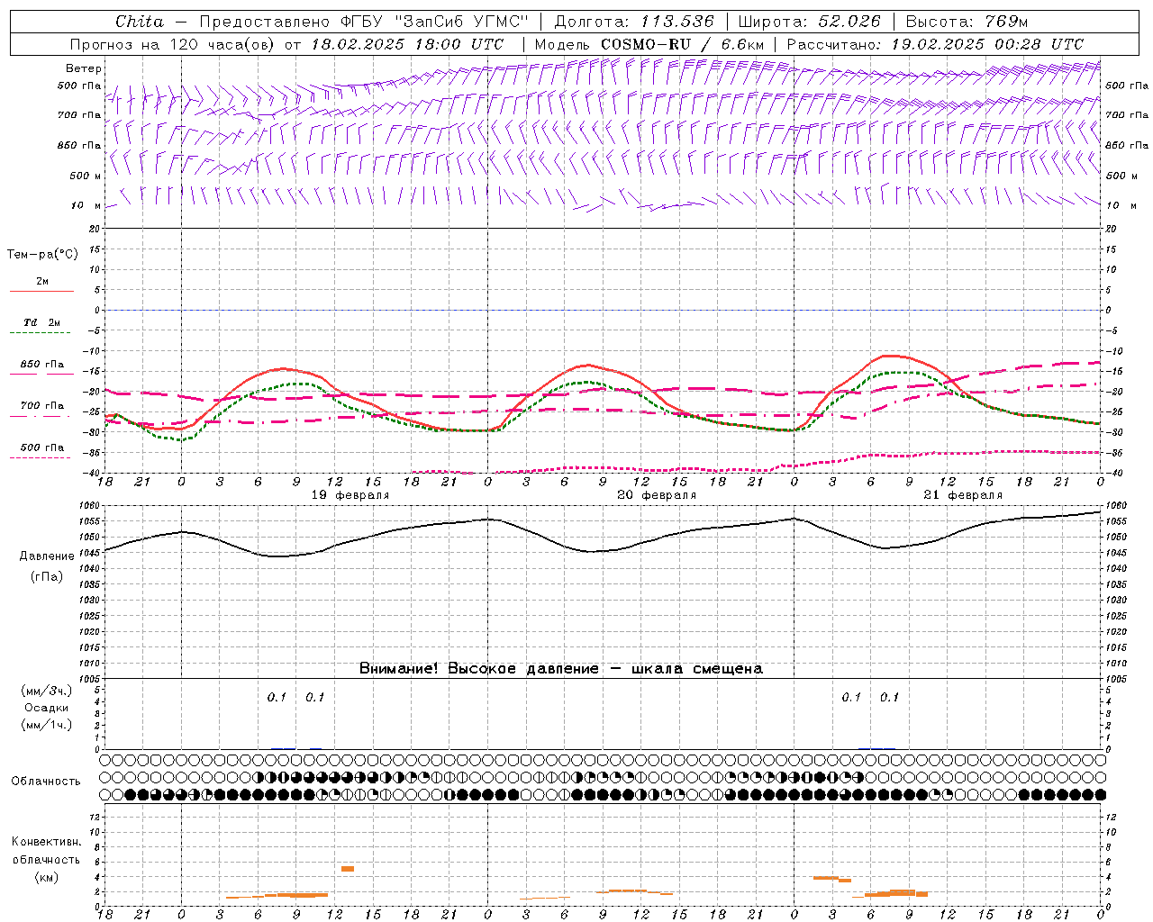Click the text Предоставлено ФГБУ "ЗапСиб УГМС"
The height and width of the screenshot is (922, 1153).
(362, 22)
